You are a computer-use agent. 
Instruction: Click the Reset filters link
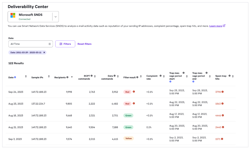[84, 44]
